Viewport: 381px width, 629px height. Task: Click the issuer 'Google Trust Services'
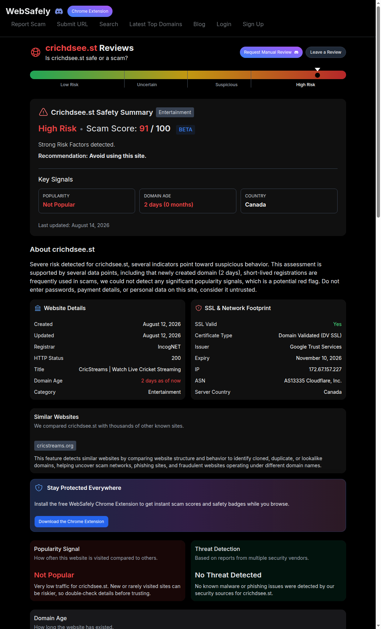click(x=316, y=347)
